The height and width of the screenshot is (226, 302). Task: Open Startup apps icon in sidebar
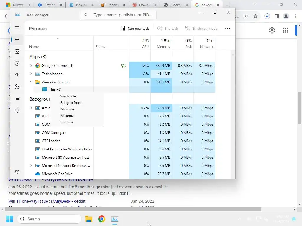(17, 75)
